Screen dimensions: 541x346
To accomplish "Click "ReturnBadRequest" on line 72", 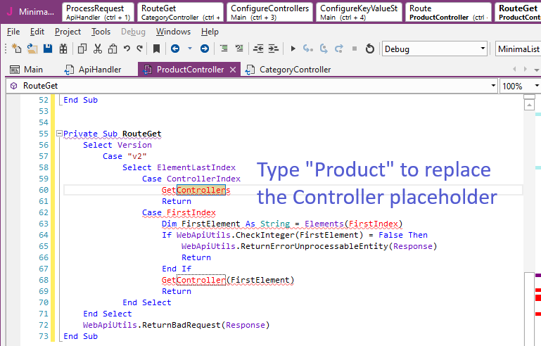I will tap(181, 325).
